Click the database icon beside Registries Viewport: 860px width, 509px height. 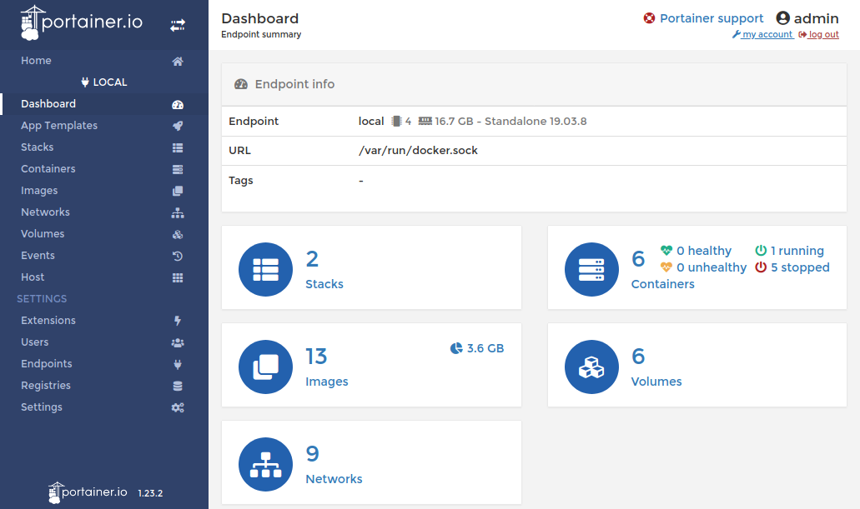[178, 386]
